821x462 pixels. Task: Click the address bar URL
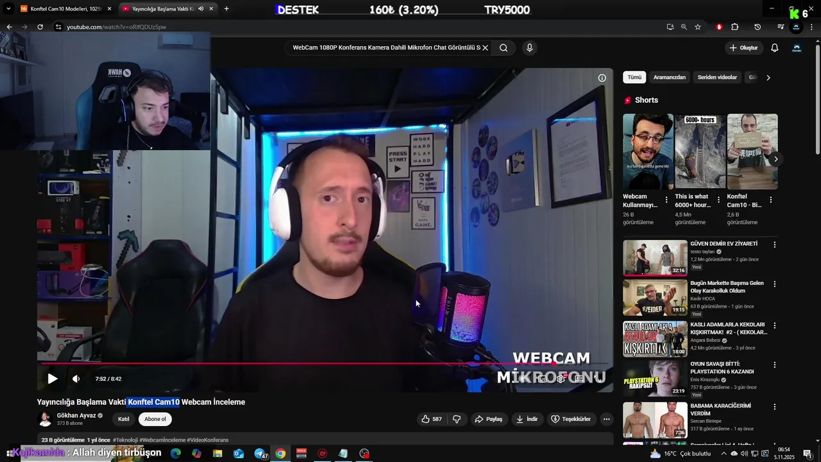click(116, 27)
